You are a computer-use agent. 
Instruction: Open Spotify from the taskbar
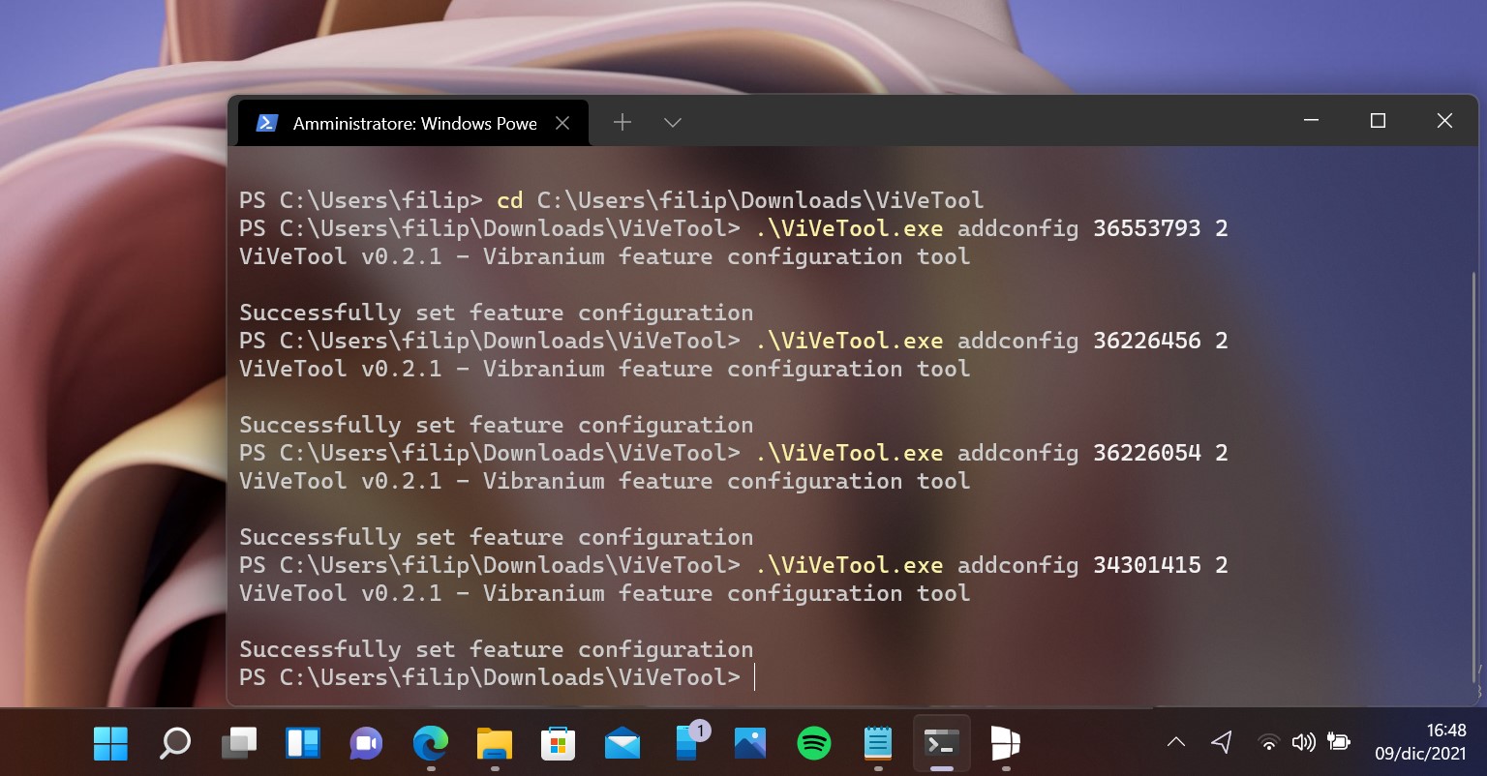tap(814, 743)
